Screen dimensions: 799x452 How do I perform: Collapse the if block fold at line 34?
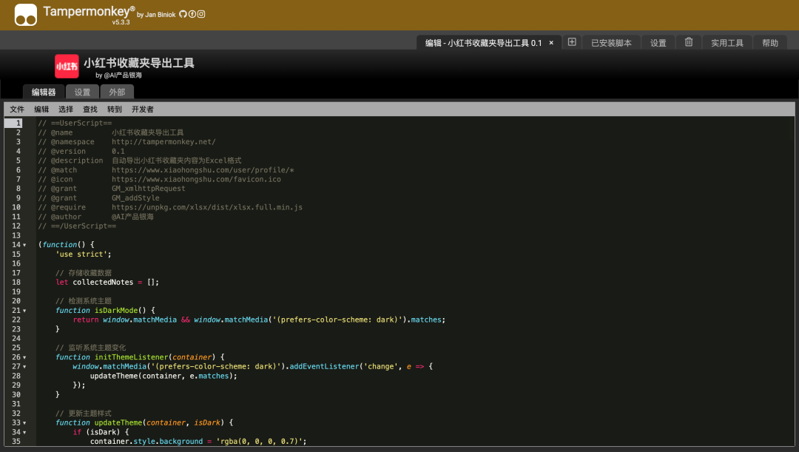(24, 433)
